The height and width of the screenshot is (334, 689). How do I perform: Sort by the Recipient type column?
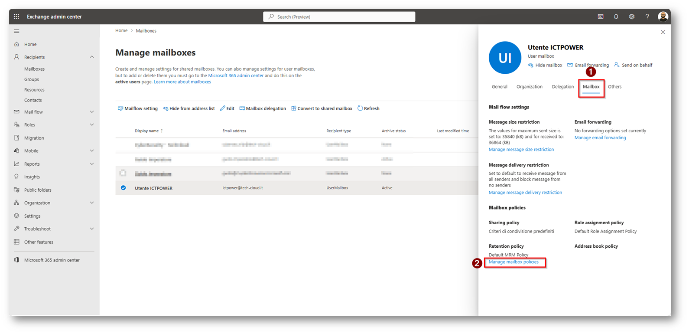click(338, 131)
